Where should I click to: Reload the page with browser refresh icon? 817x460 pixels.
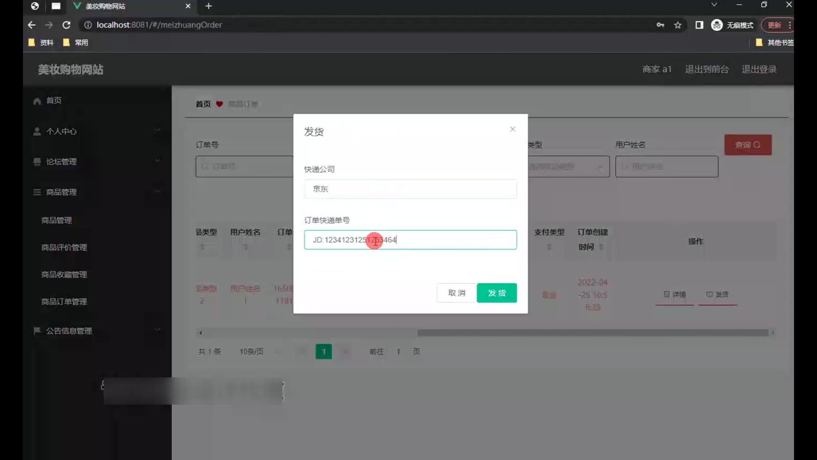[x=66, y=25]
